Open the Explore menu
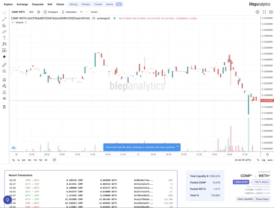 [x=8, y=4]
